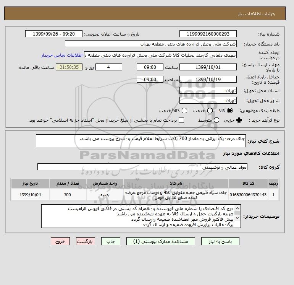Click the public announcement date field
The width and height of the screenshot is (294, 285).
[x=53, y=34]
